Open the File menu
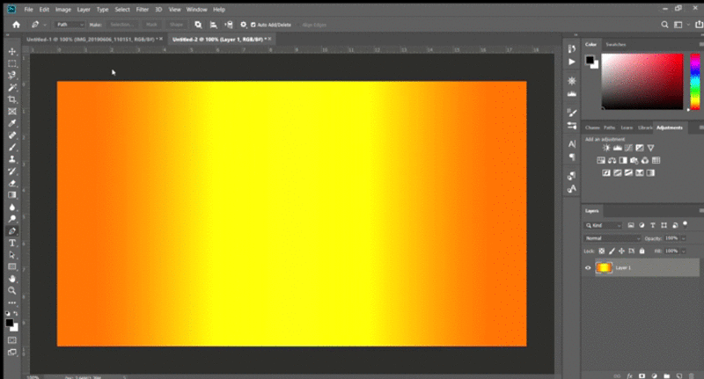704x379 pixels. click(28, 10)
